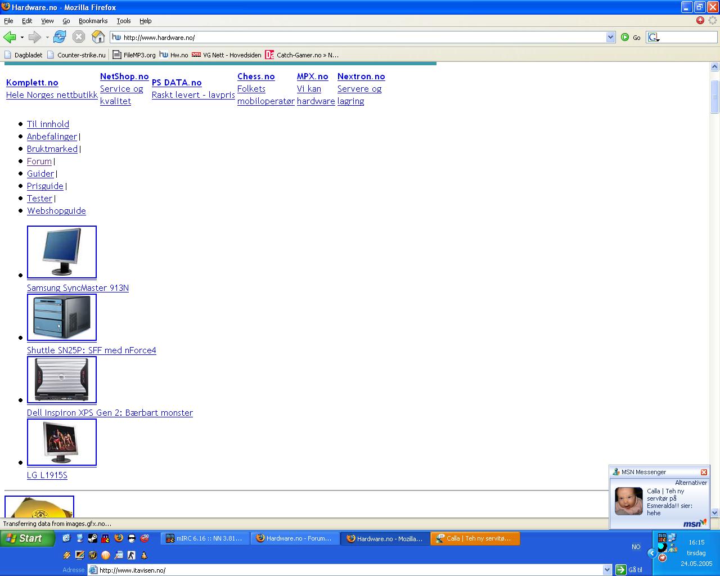Click the green Back arrow in Firefox
The height and width of the screenshot is (576, 720).
click(10, 37)
